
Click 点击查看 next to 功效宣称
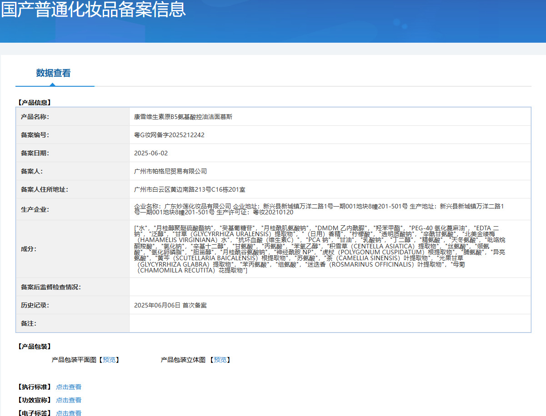click(x=69, y=400)
